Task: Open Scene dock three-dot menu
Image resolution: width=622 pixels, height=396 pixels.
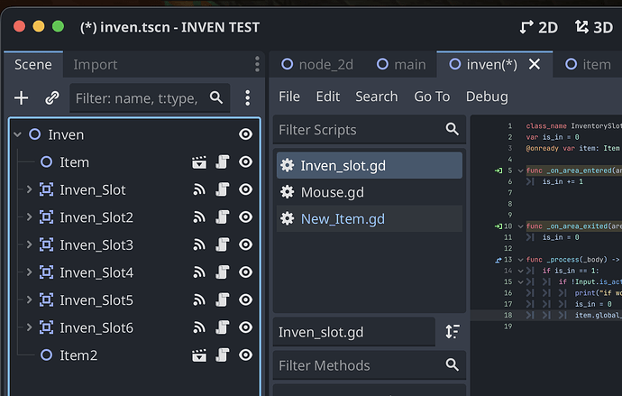Action: pyautogui.click(x=257, y=64)
